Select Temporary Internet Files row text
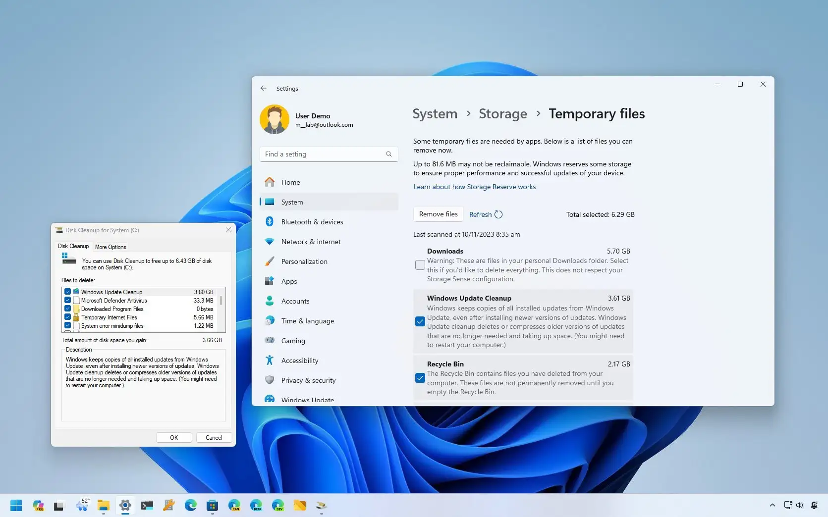828x517 pixels. [109, 317]
